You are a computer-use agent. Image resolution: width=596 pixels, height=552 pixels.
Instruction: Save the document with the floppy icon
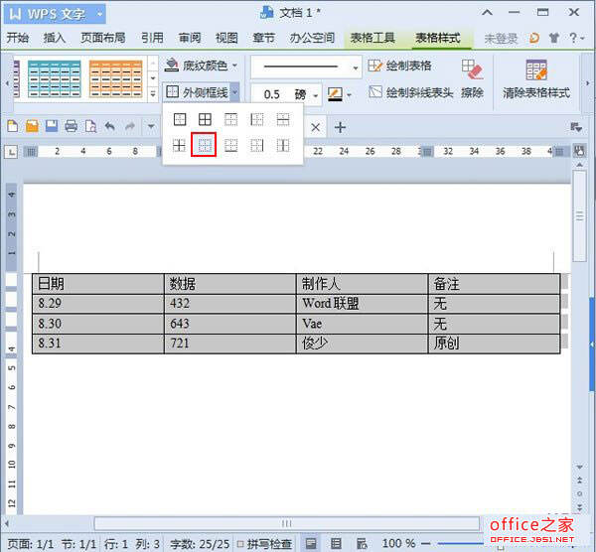pos(52,126)
